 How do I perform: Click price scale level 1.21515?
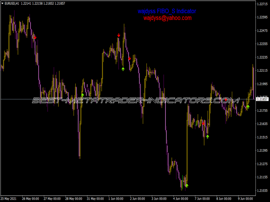point(262,137)
